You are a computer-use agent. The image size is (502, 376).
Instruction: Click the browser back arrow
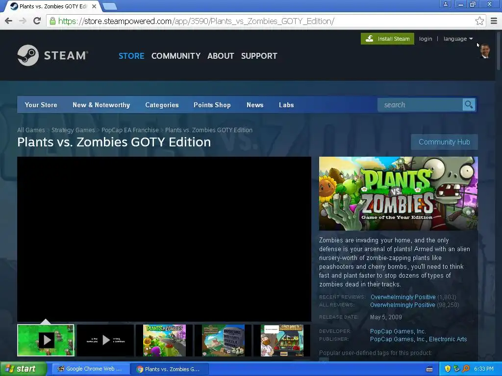coord(9,21)
